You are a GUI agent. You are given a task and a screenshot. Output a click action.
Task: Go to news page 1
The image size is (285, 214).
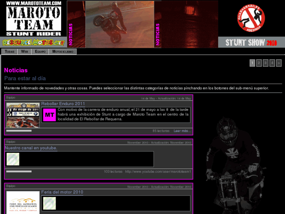(x=252, y=63)
